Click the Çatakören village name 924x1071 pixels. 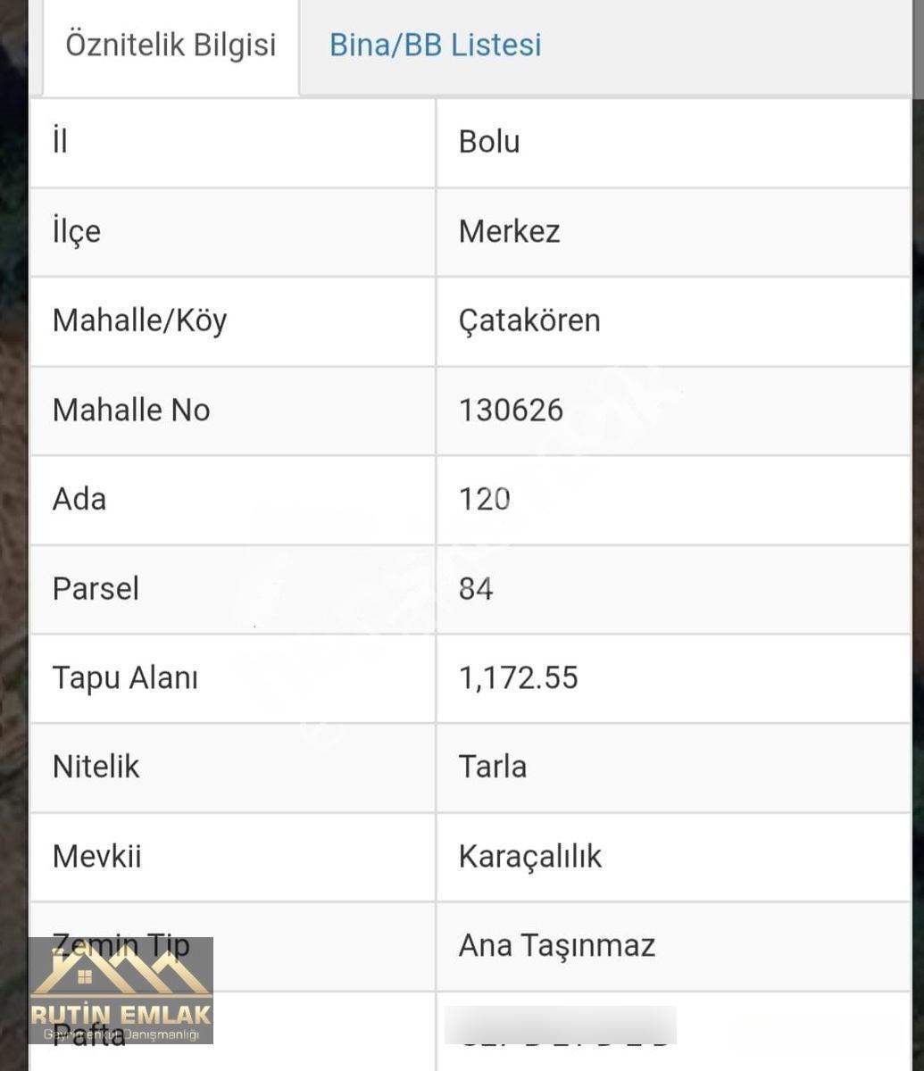pos(529,320)
